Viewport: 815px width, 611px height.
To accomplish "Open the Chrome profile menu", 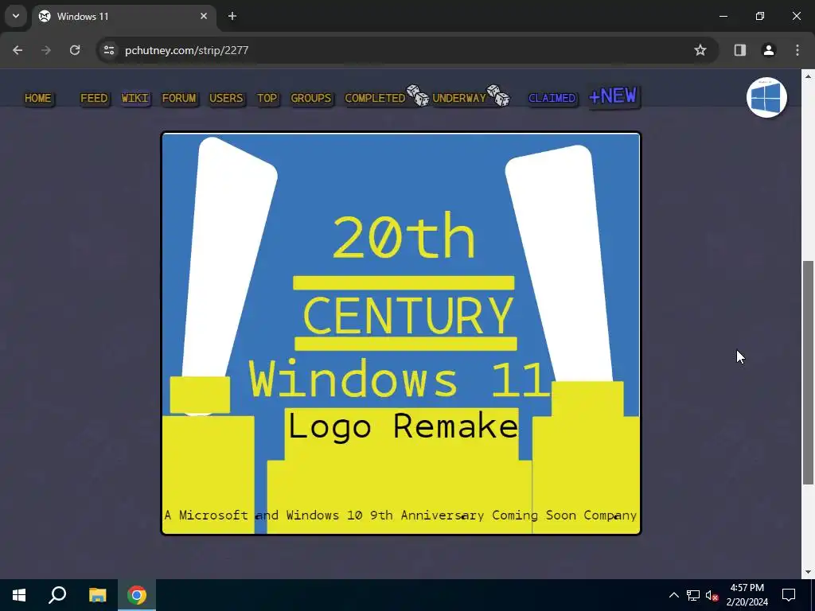I will click(768, 50).
